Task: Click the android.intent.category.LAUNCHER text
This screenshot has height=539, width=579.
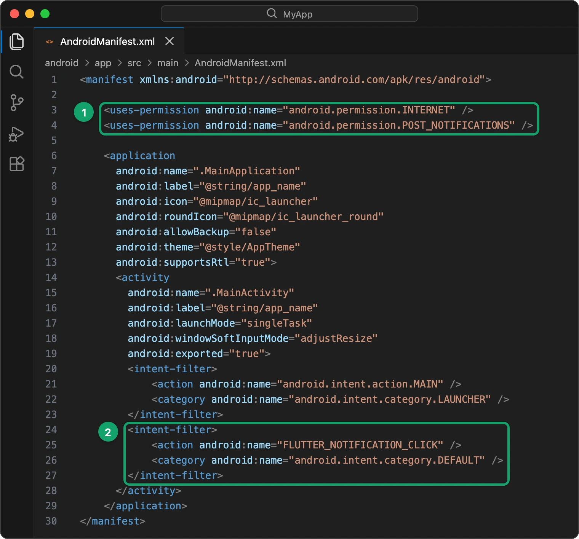Action: 390,399
